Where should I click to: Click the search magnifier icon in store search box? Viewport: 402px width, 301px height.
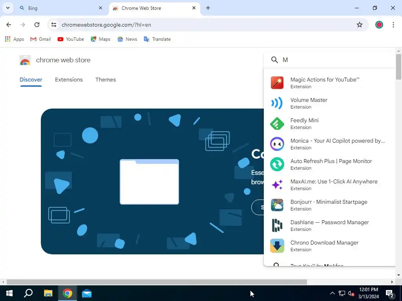(274, 60)
